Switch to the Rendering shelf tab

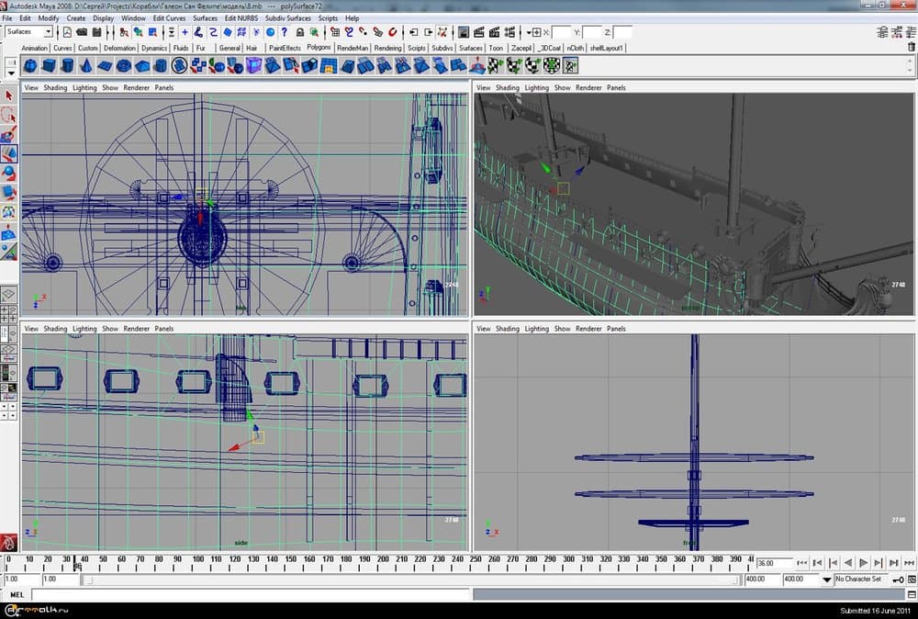pyautogui.click(x=387, y=48)
